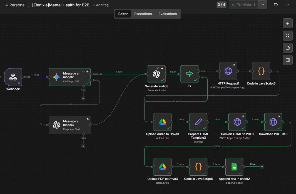Open workflow version history
Viewport: 296px width, 194px height.
(x=276, y=5)
